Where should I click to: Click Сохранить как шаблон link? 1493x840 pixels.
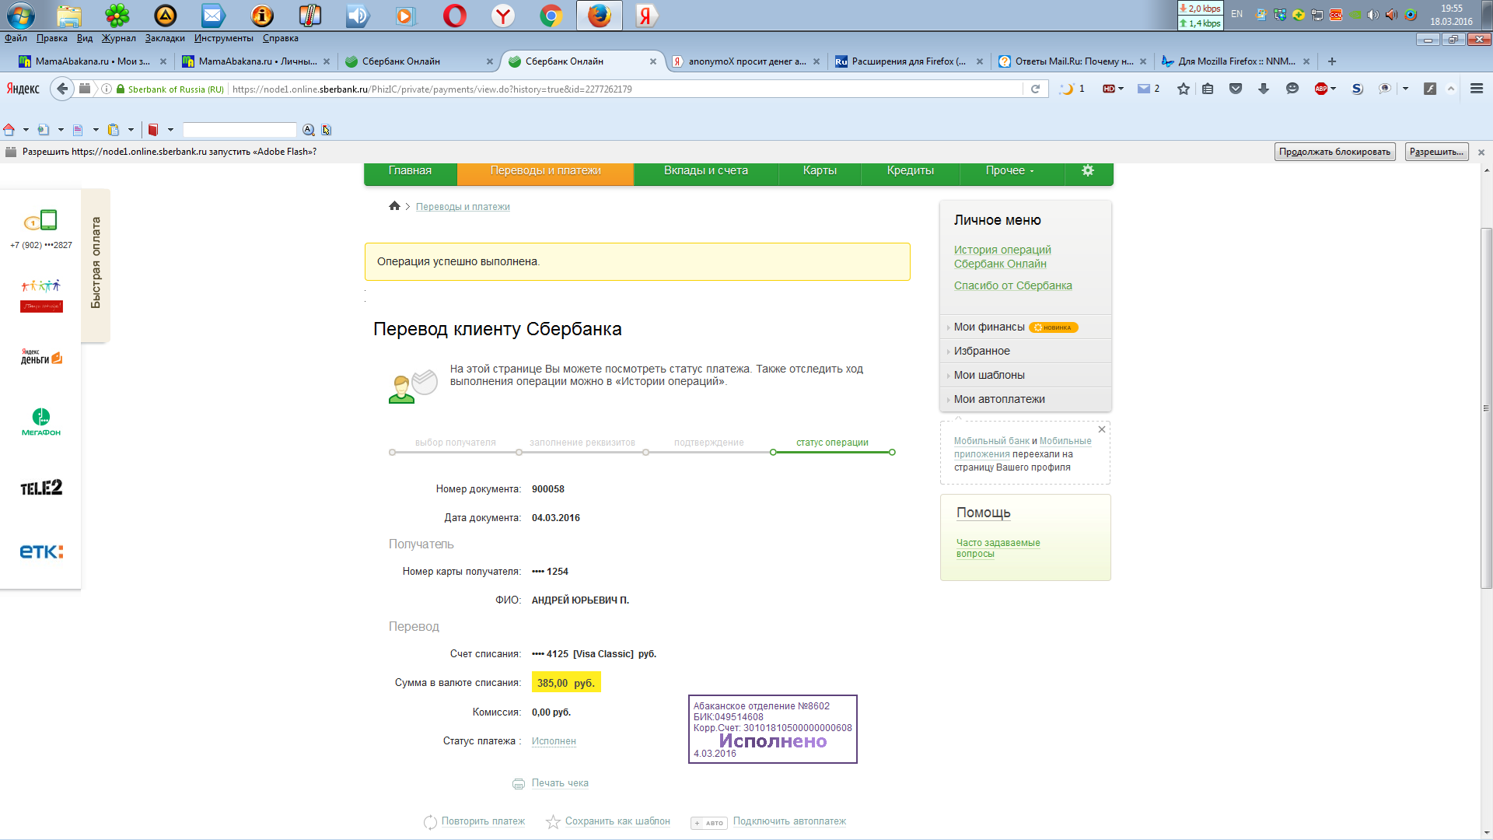point(617,821)
